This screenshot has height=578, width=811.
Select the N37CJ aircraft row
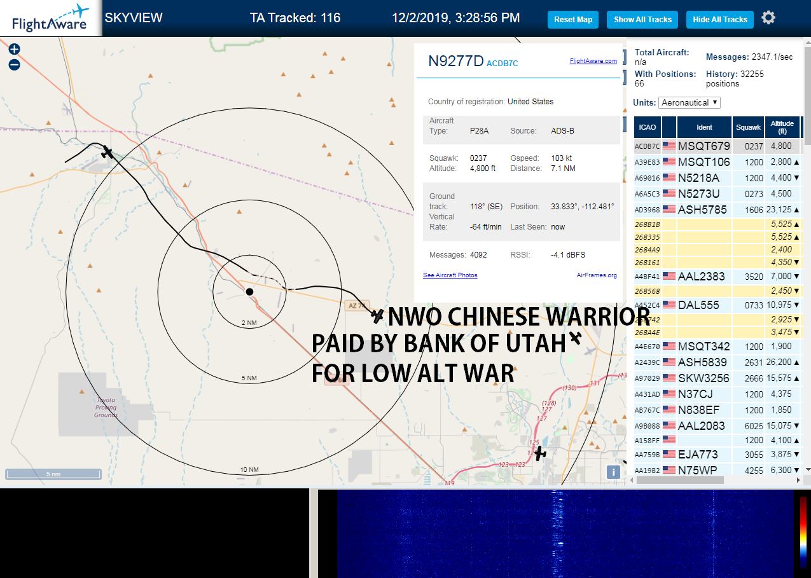pos(717,394)
